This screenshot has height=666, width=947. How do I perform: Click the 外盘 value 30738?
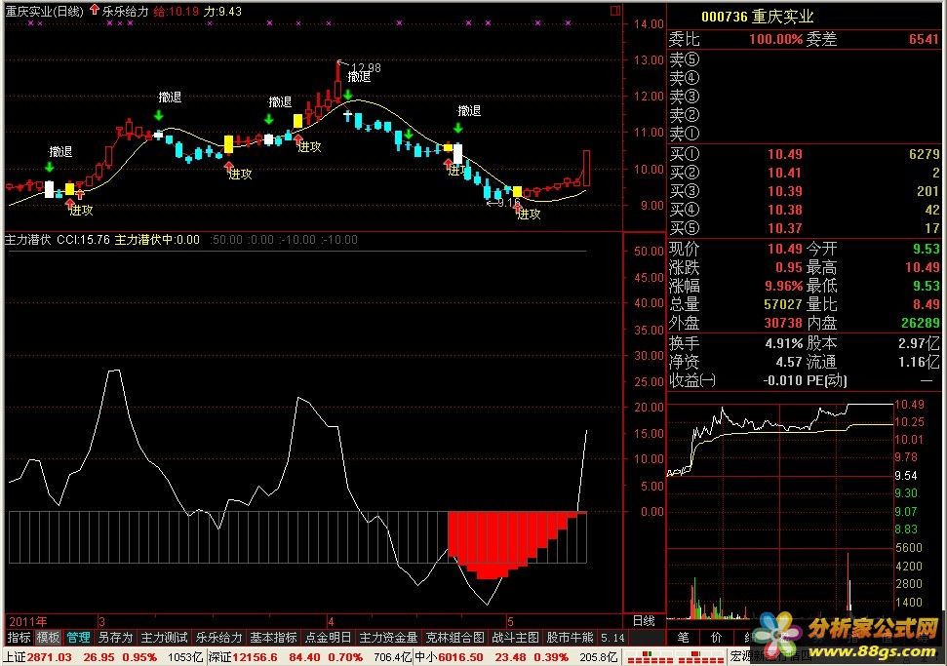coord(783,323)
